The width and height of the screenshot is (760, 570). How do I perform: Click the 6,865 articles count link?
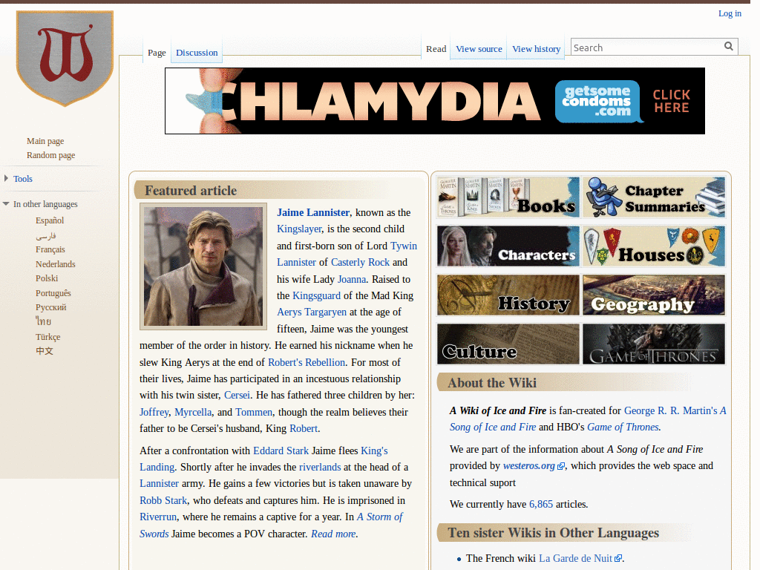(x=541, y=504)
